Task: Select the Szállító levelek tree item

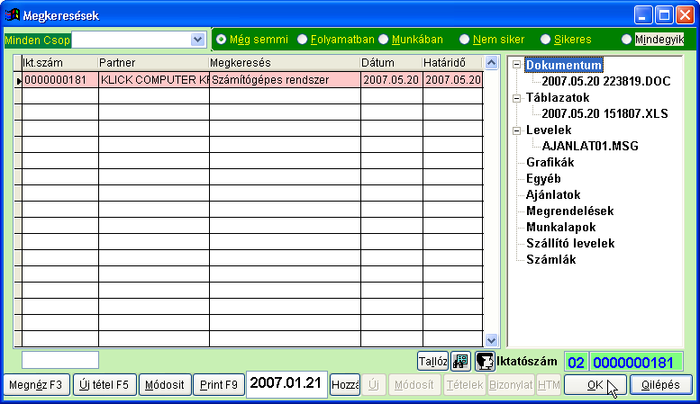Action: pyautogui.click(x=570, y=244)
